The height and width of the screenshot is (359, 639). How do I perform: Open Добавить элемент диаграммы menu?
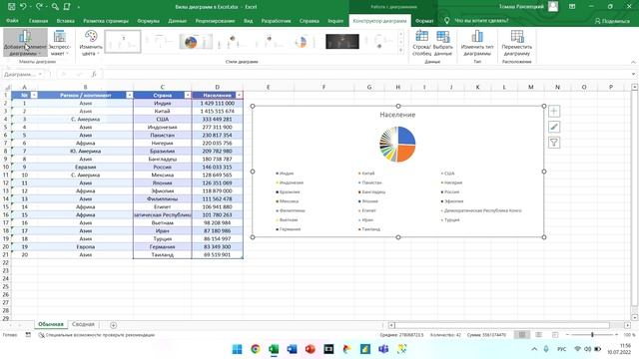point(25,42)
